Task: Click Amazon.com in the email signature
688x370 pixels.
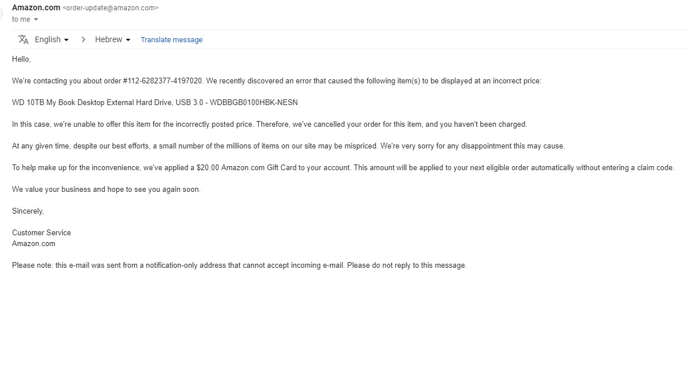Action: [34, 244]
